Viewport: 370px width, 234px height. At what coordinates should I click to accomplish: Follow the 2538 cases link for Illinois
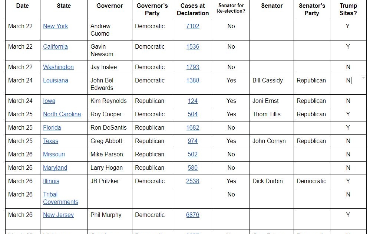tap(192, 181)
